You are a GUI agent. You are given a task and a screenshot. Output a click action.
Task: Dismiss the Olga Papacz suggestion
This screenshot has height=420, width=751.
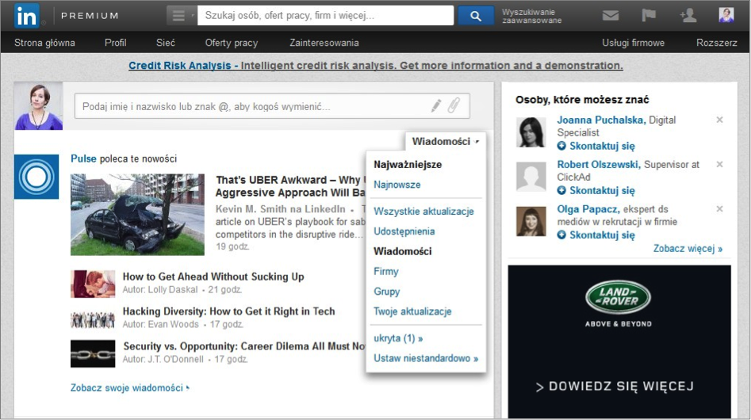click(x=719, y=208)
